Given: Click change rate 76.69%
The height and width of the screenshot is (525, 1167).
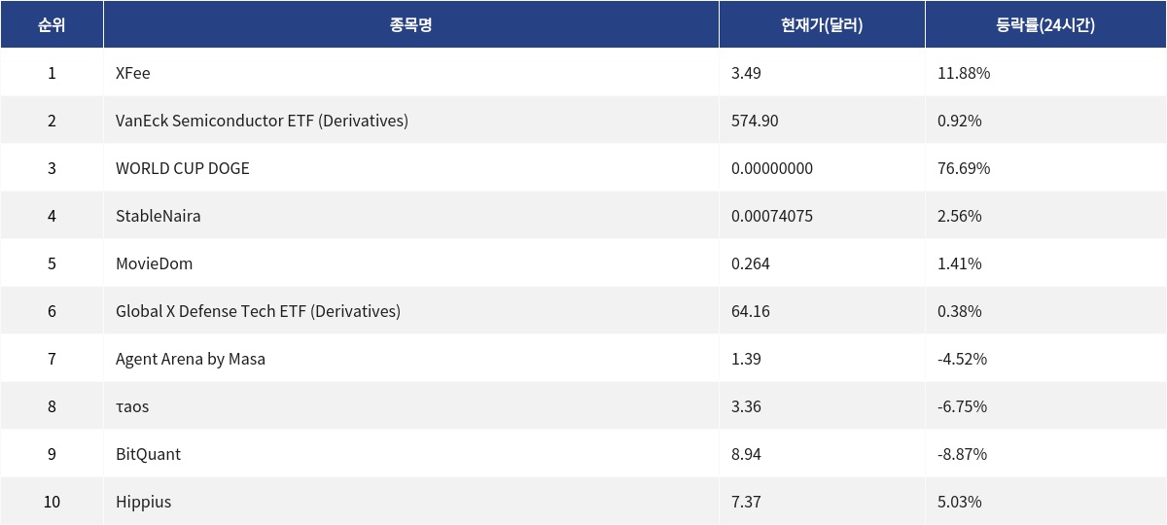Looking at the screenshot, I should pyautogui.click(x=964, y=168).
